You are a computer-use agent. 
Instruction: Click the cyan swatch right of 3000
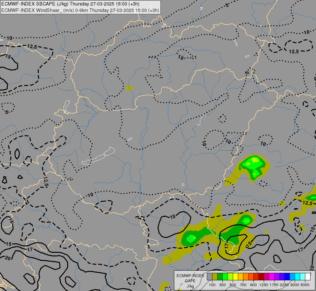click(x=298, y=276)
